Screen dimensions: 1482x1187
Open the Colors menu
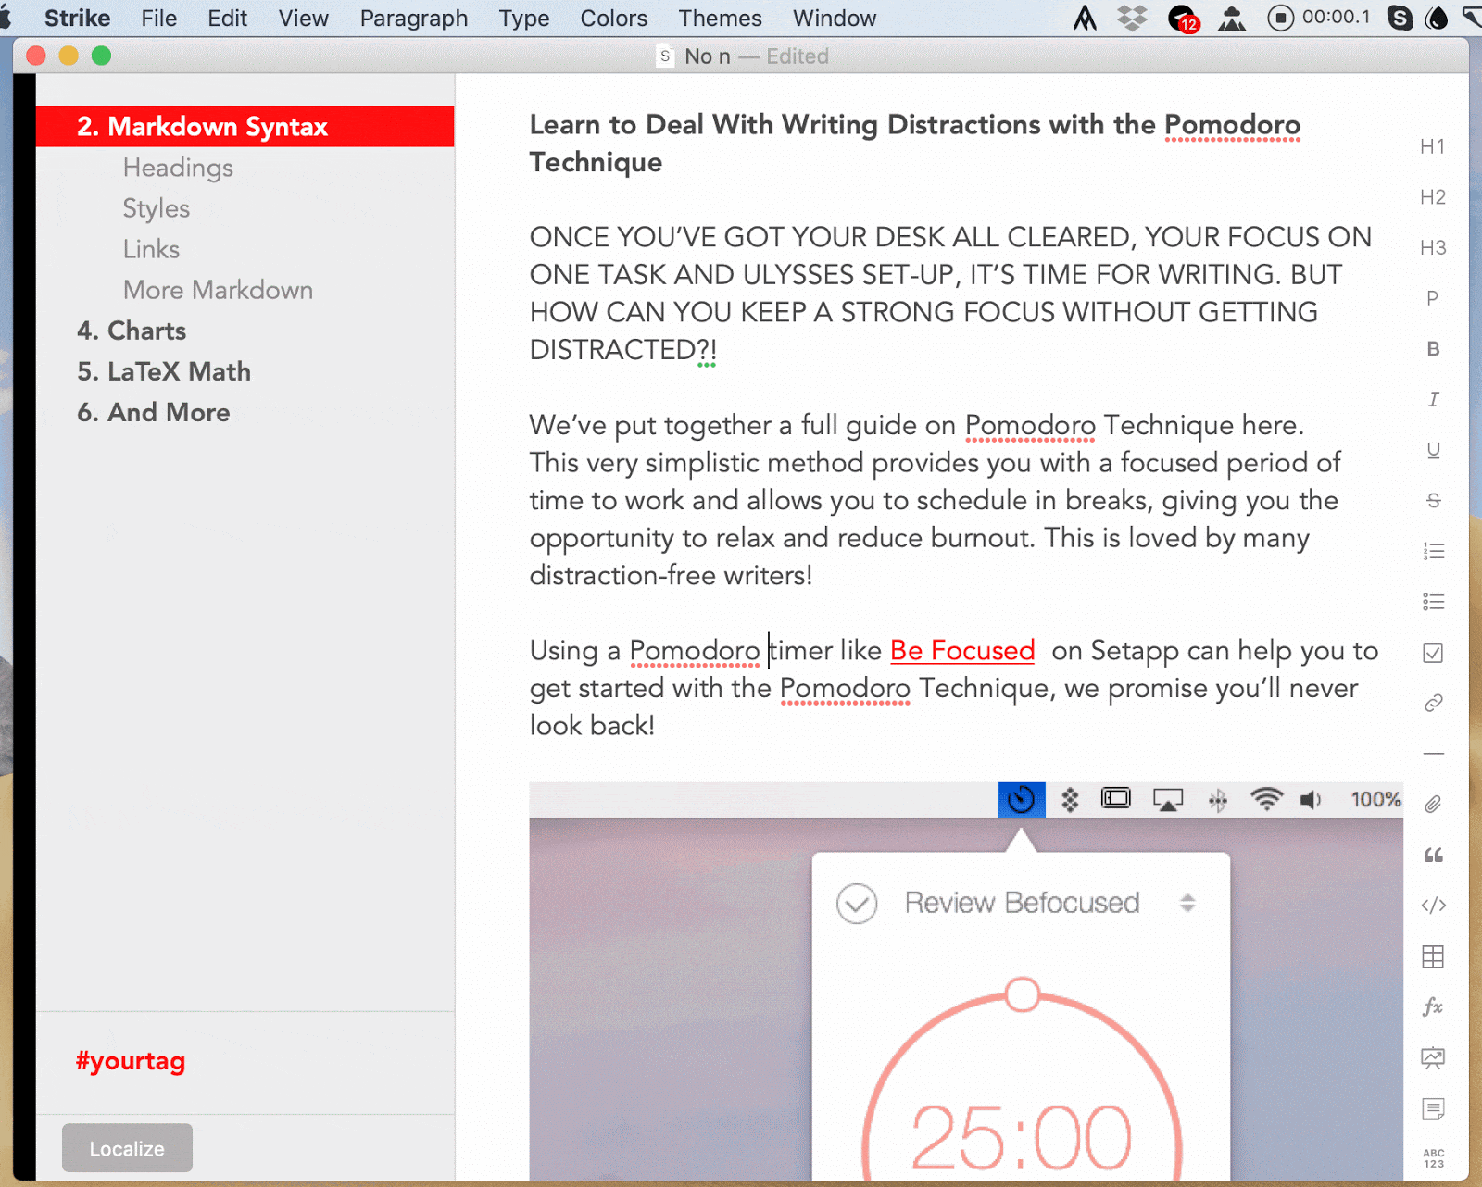(614, 19)
